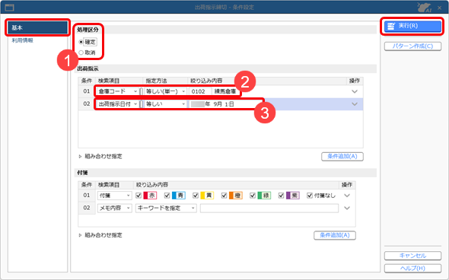Select the 基本 tab in sidebar
Viewport: 449px width, 280px height.
point(37,27)
